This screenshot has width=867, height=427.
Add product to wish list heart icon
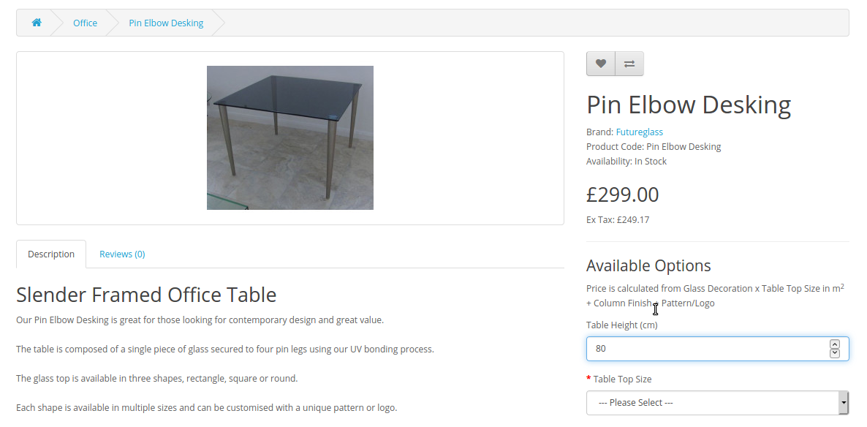coord(600,64)
